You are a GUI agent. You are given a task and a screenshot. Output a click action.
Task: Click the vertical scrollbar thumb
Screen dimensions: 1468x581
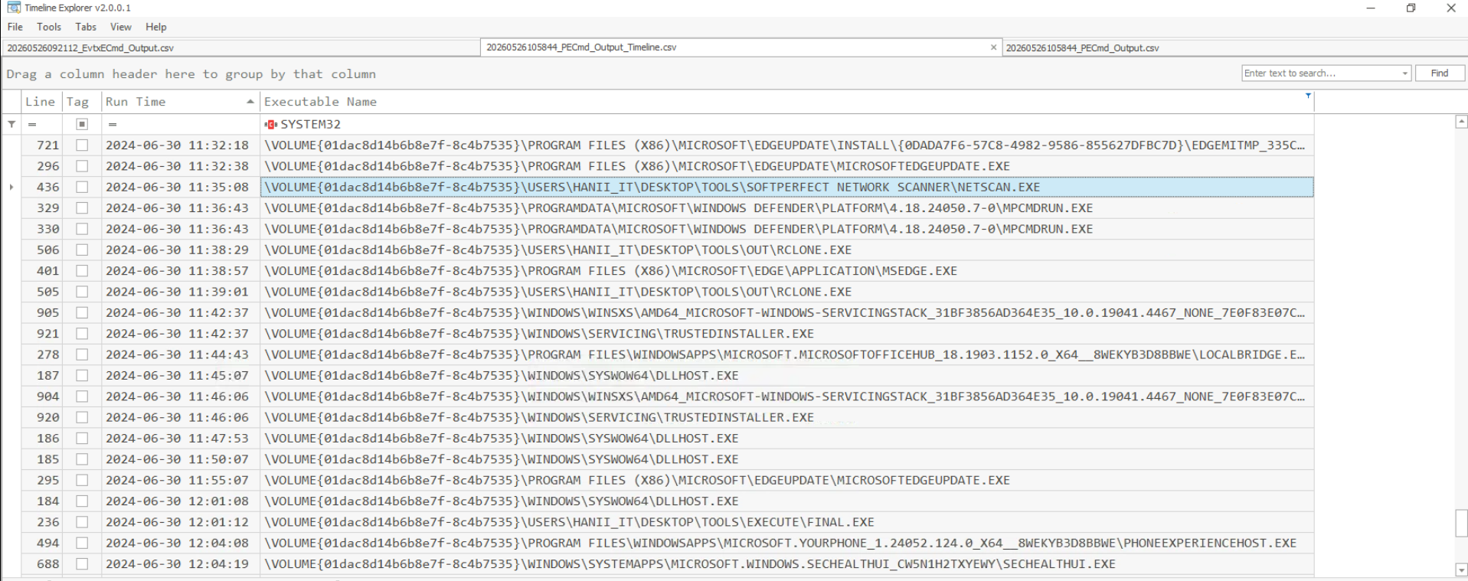point(1461,524)
